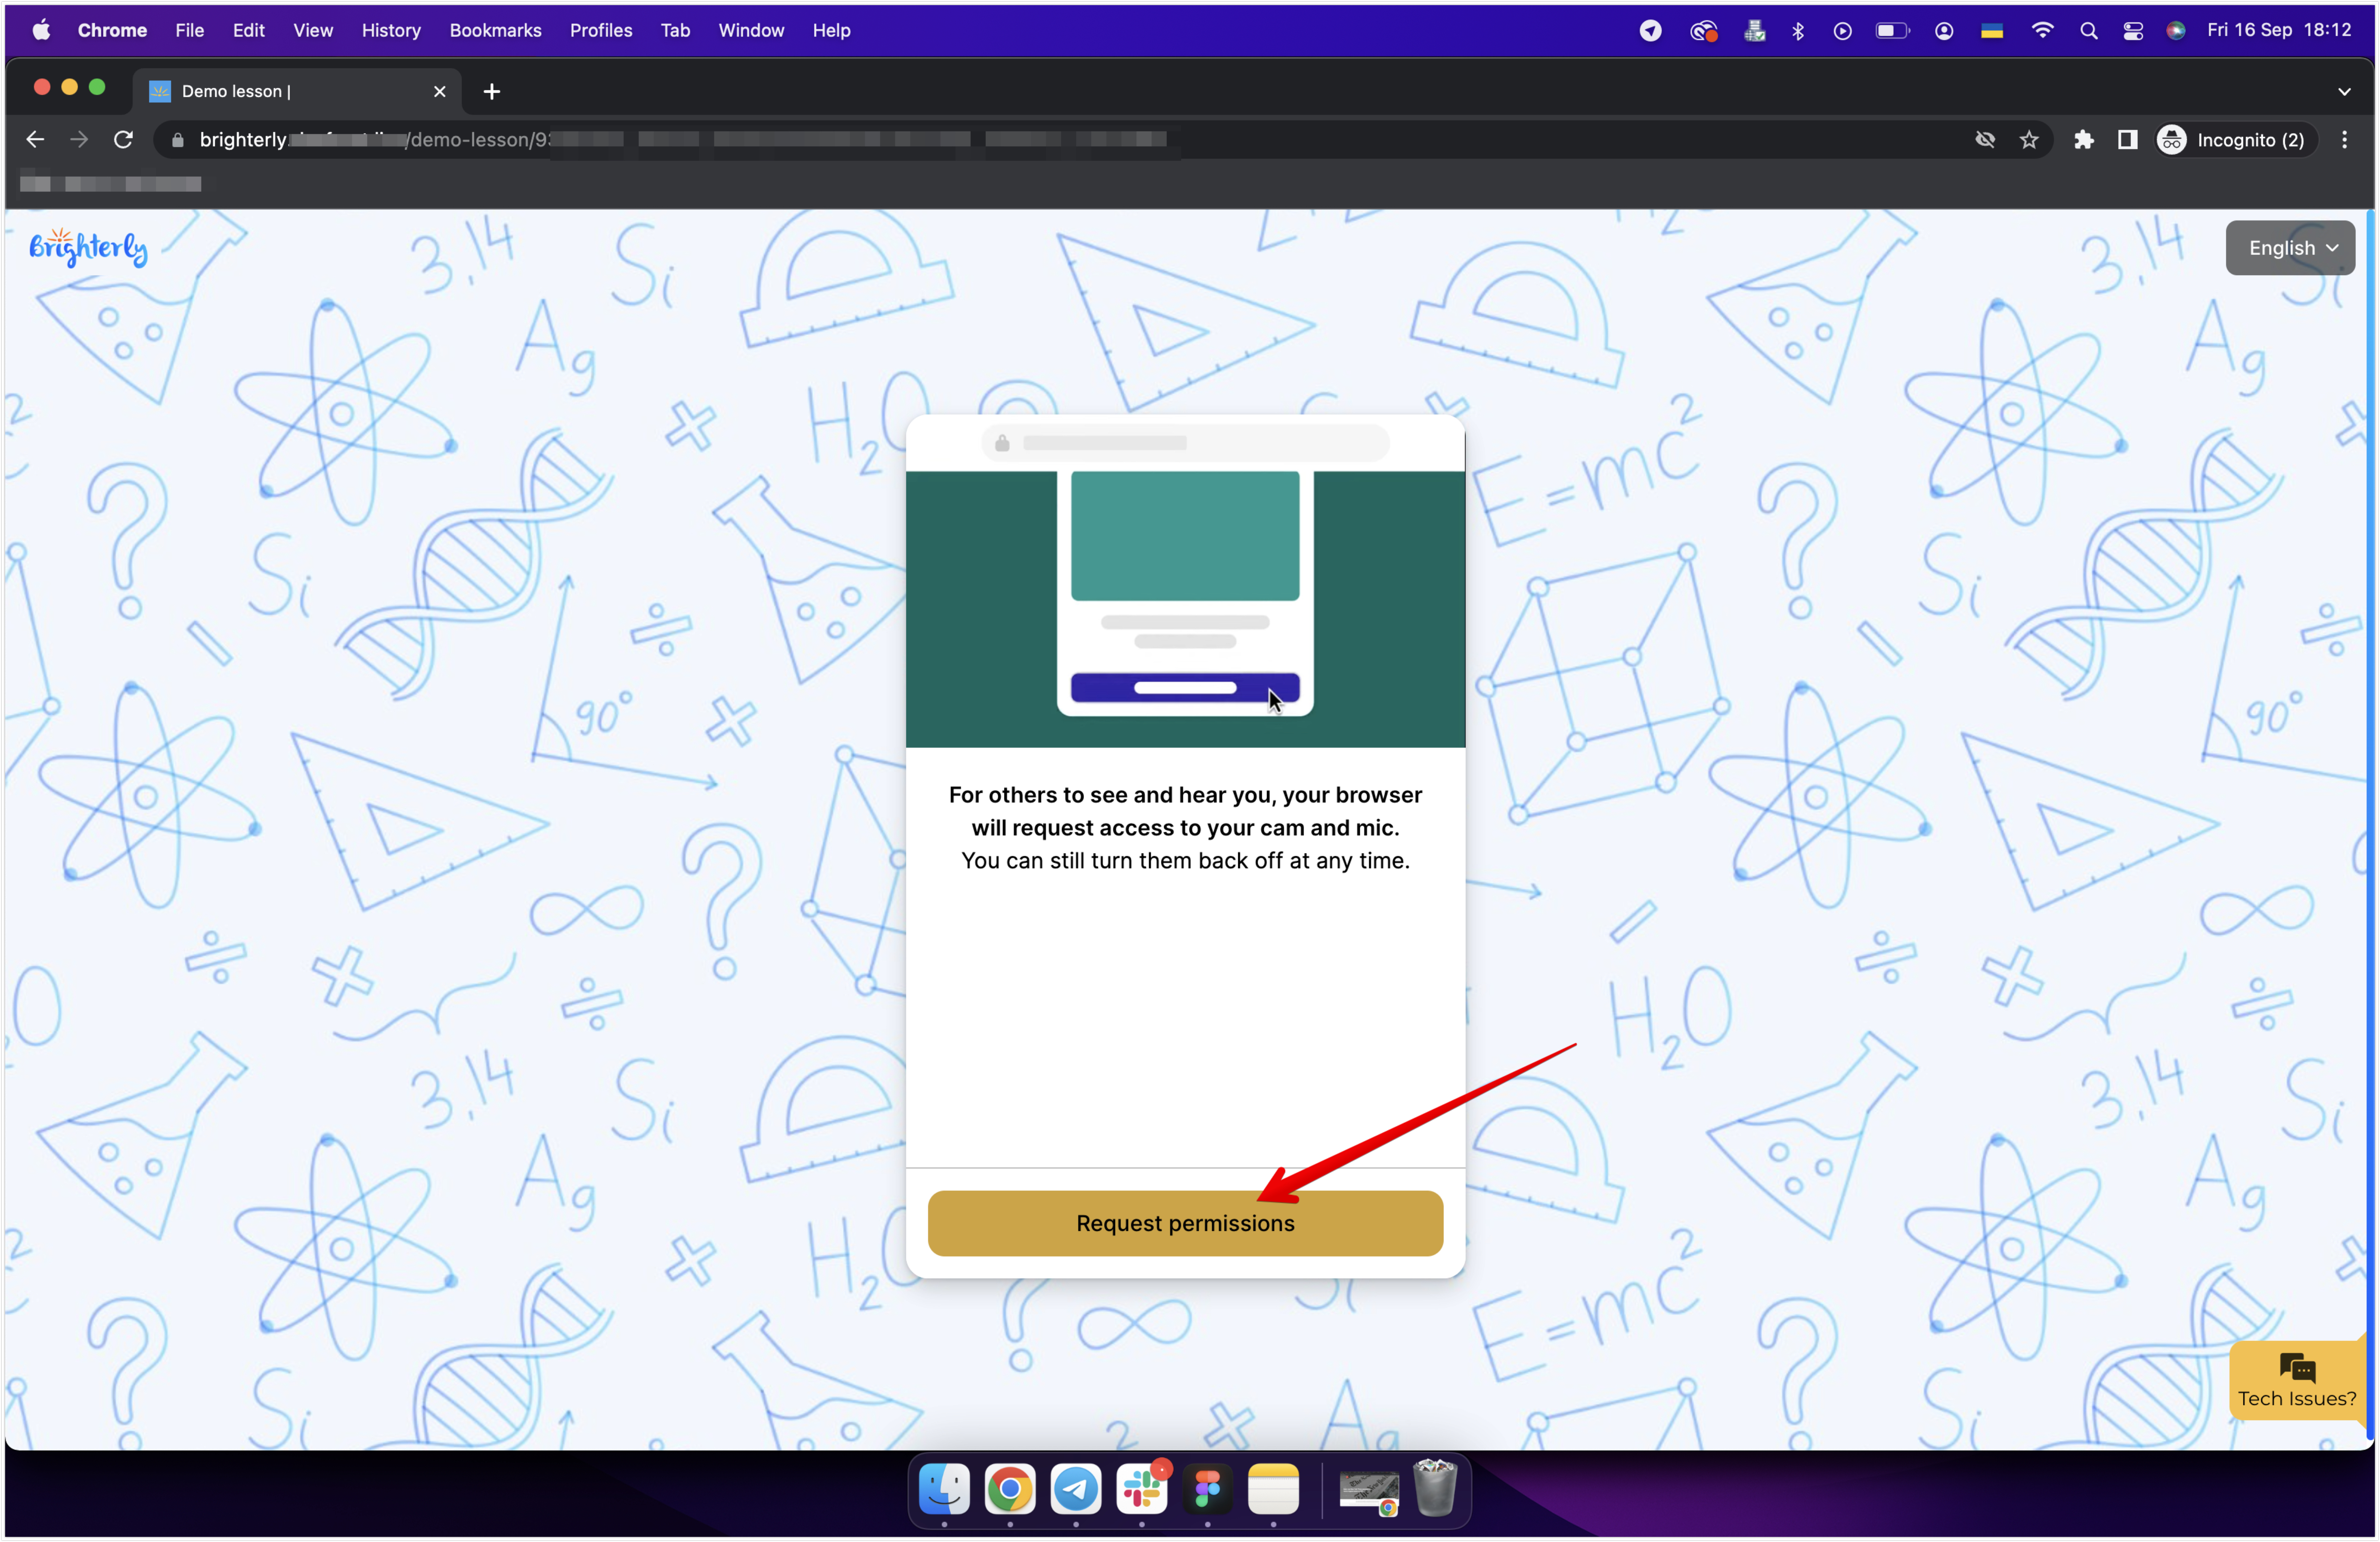Image resolution: width=2380 pixels, height=1542 pixels.
Task: Open Chrome three-dot menu
Action: [2344, 140]
